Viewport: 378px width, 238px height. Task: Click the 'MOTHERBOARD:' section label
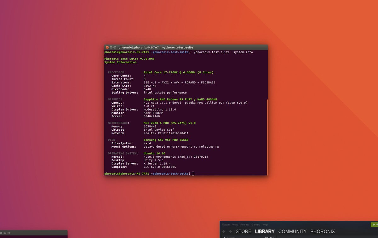[x=118, y=123]
